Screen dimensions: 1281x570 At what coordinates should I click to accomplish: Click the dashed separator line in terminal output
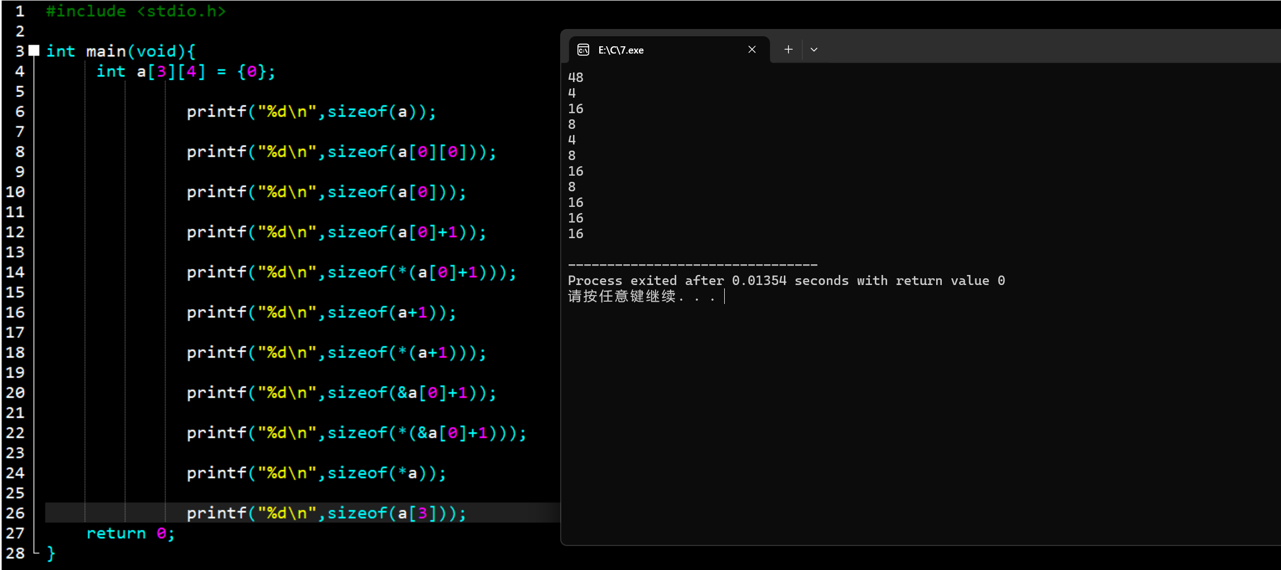(x=693, y=265)
